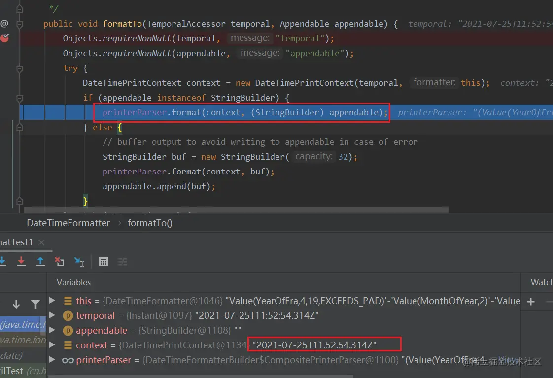Click the frames filter funnel icon
The height and width of the screenshot is (378, 553).
pyautogui.click(x=35, y=304)
